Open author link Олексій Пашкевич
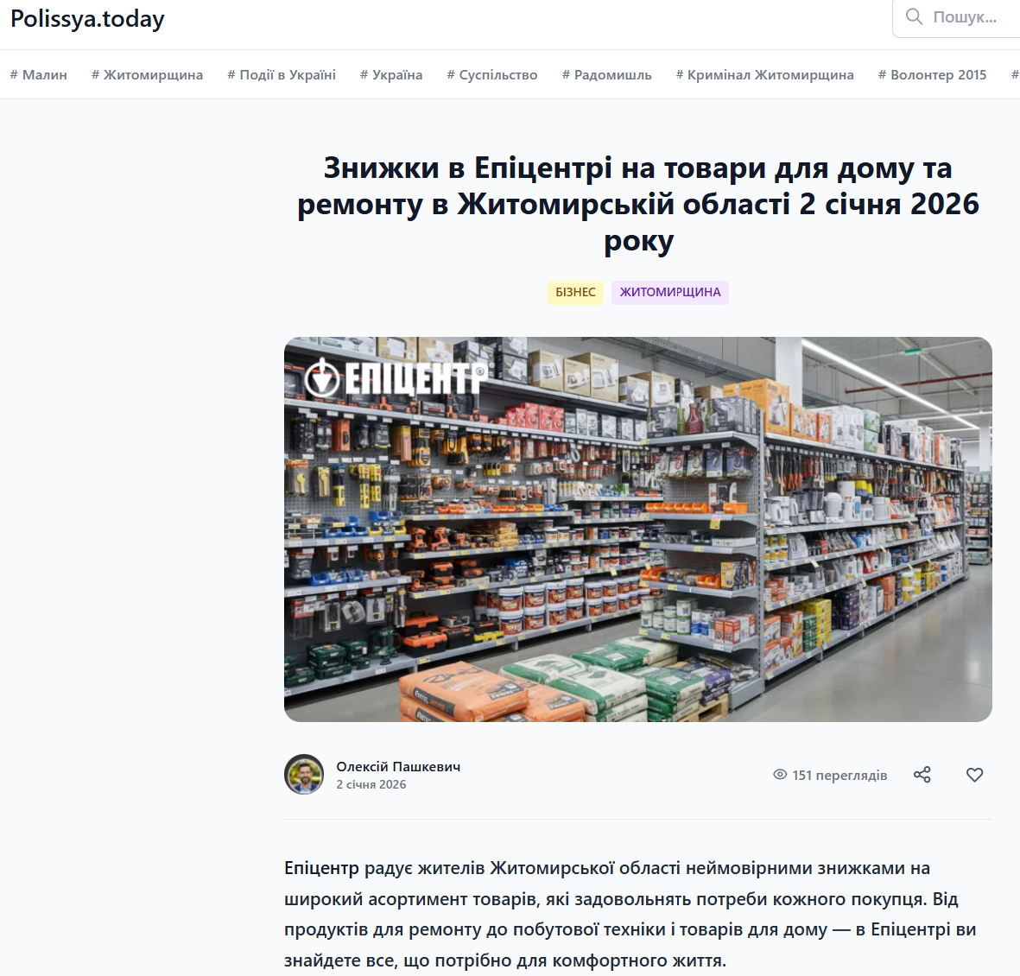Image resolution: width=1020 pixels, height=976 pixels. click(398, 766)
